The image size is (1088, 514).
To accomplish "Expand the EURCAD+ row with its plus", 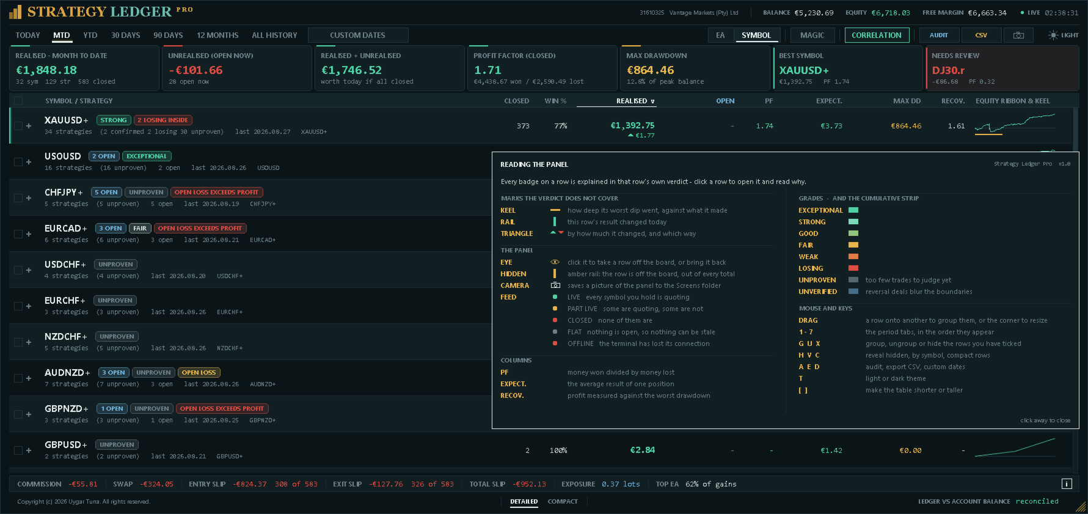I will coord(29,234).
